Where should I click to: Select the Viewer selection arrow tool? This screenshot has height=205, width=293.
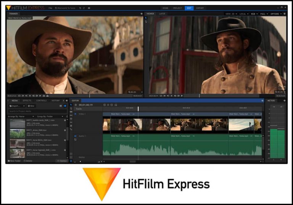tap(146, 18)
